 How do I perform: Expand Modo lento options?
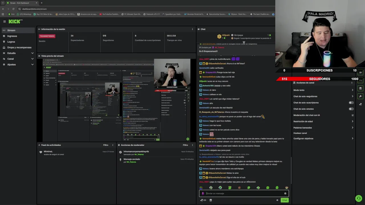click(x=352, y=90)
